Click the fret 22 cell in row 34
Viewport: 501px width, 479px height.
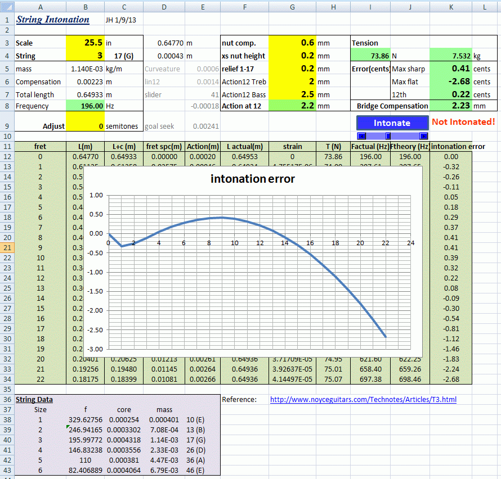[x=41, y=379]
